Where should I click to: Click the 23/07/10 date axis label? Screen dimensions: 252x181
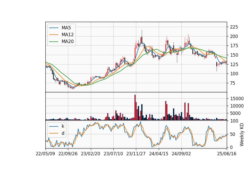113,154
